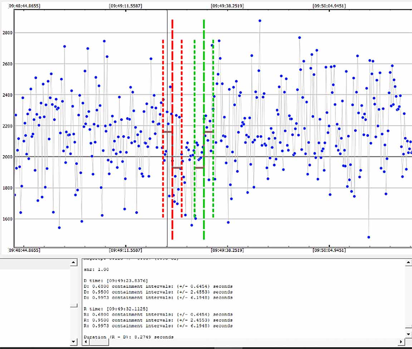The image size is (412, 349).
Task: Click the 'R: 0.9500 containment intervals' line
Action: (x=158, y=320)
